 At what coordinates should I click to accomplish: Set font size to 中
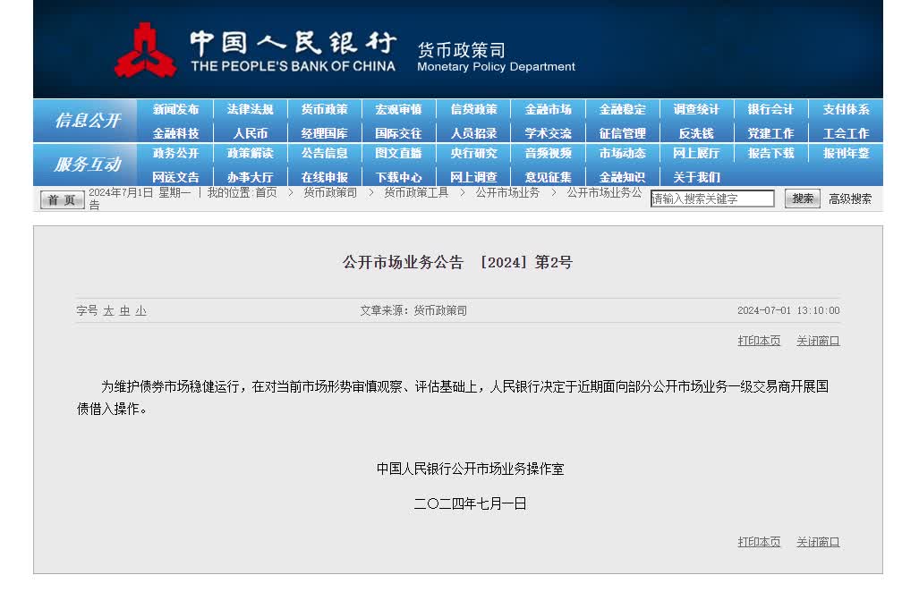(125, 311)
